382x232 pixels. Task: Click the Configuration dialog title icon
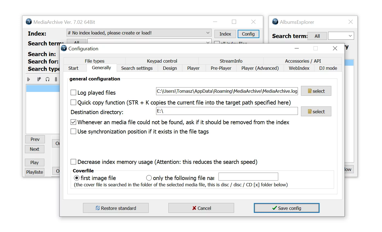pyautogui.click(x=64, y=48)
